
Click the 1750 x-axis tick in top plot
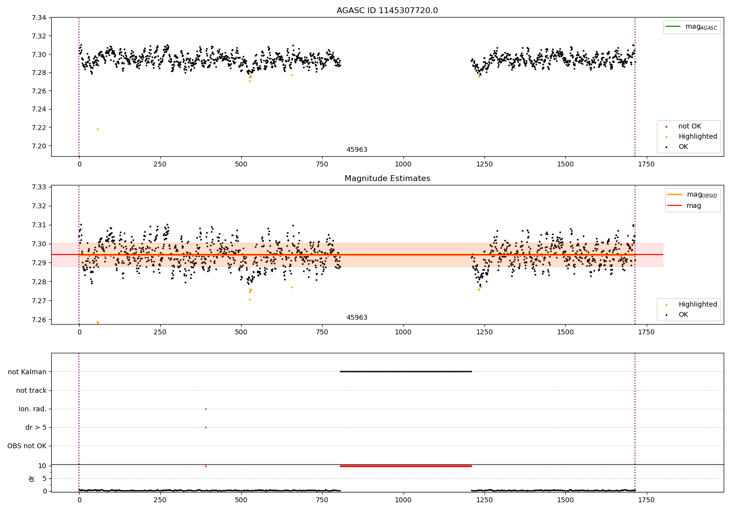coord(646,164)
